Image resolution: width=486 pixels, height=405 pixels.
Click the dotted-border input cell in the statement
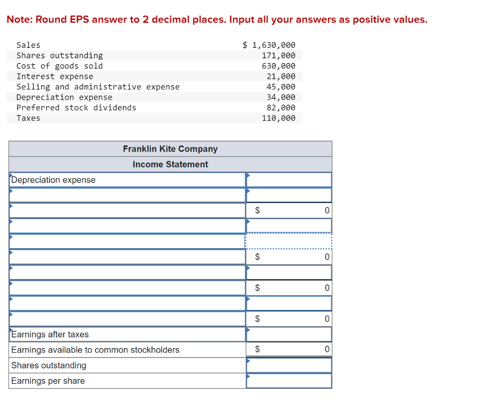(289, 241)
